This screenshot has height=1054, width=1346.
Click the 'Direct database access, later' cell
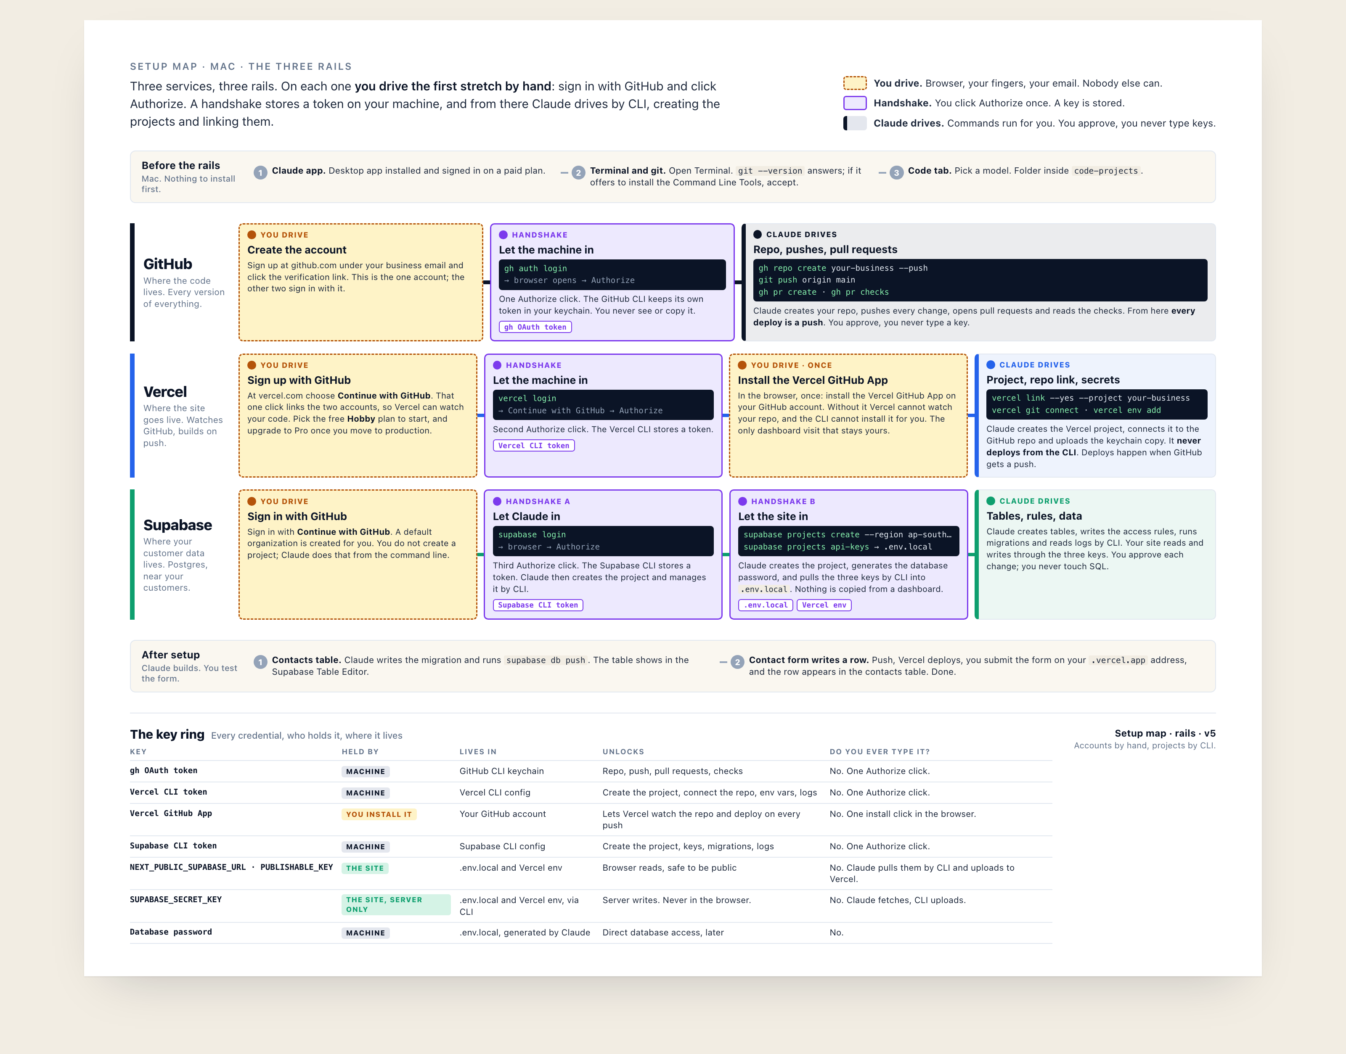point(664,933)
